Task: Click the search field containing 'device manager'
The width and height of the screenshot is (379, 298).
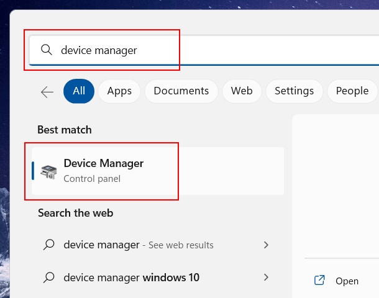Action: 186,50
